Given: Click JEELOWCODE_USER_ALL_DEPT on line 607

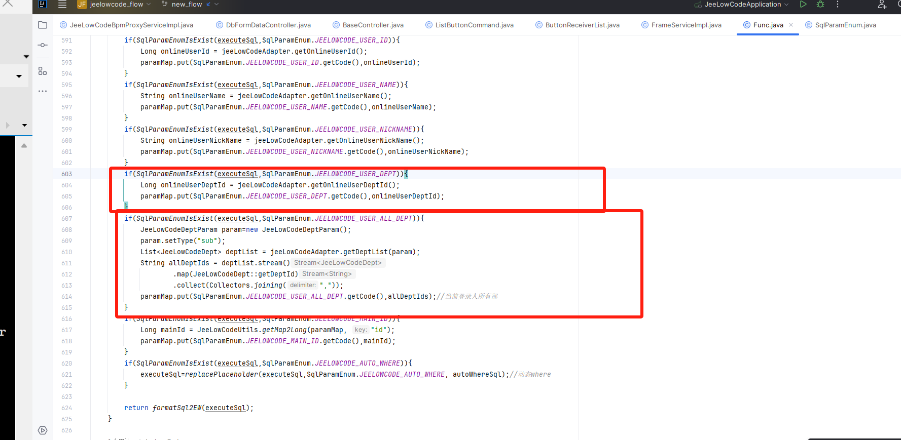Looking at the screenshot, I should coord(364,218).
